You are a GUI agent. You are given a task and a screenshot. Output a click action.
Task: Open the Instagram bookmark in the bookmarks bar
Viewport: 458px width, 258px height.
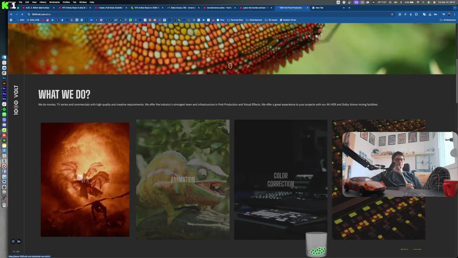[48, 20]
